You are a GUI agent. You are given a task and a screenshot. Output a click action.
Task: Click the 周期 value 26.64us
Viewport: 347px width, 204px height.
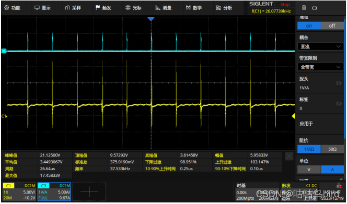click(x=48, y=169)
